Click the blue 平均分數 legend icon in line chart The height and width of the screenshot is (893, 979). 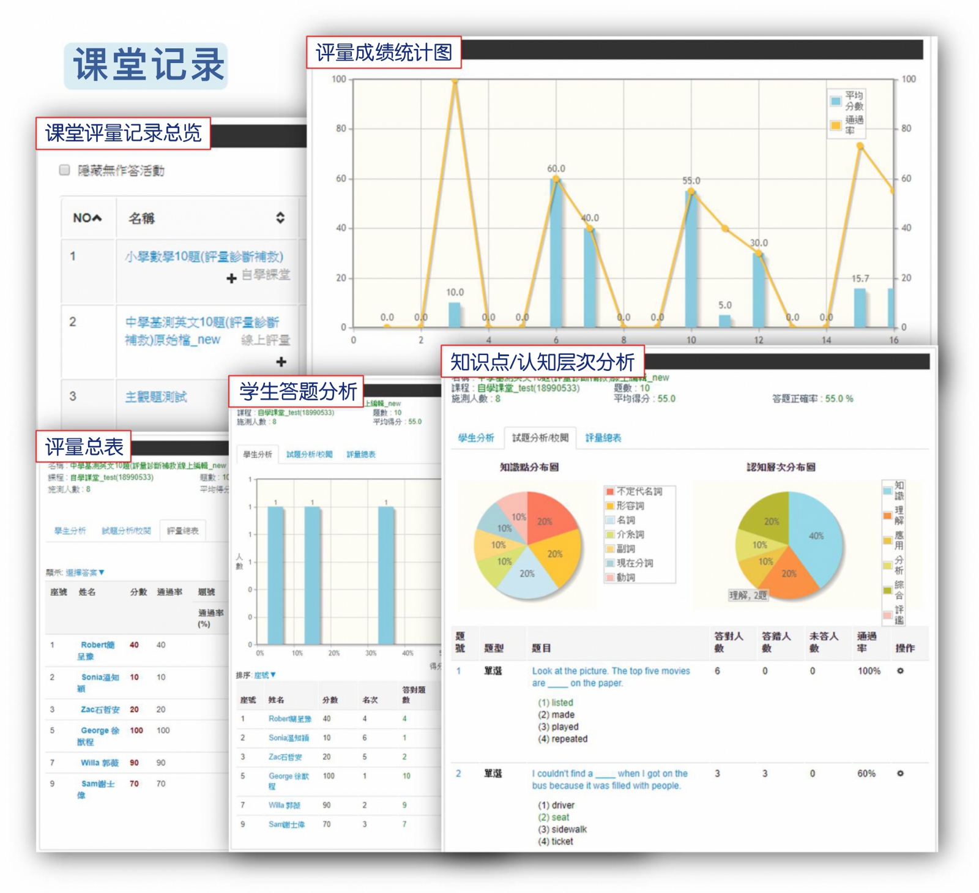836,101
